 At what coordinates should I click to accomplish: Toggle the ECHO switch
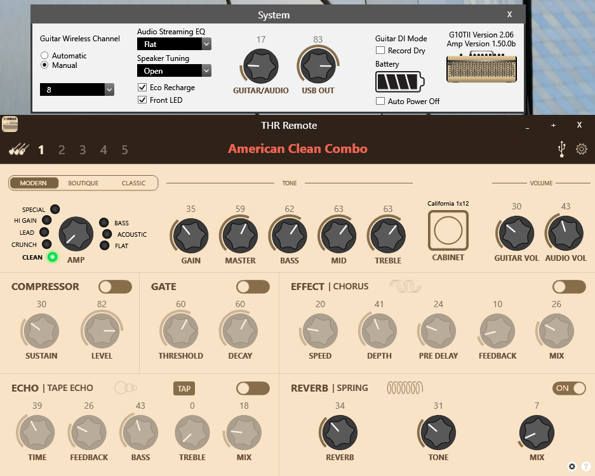pyautogui.click(x=253, y=388)
